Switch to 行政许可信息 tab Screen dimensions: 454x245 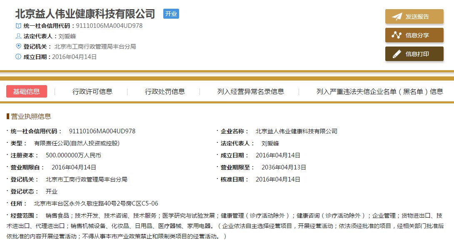point(92,91)
